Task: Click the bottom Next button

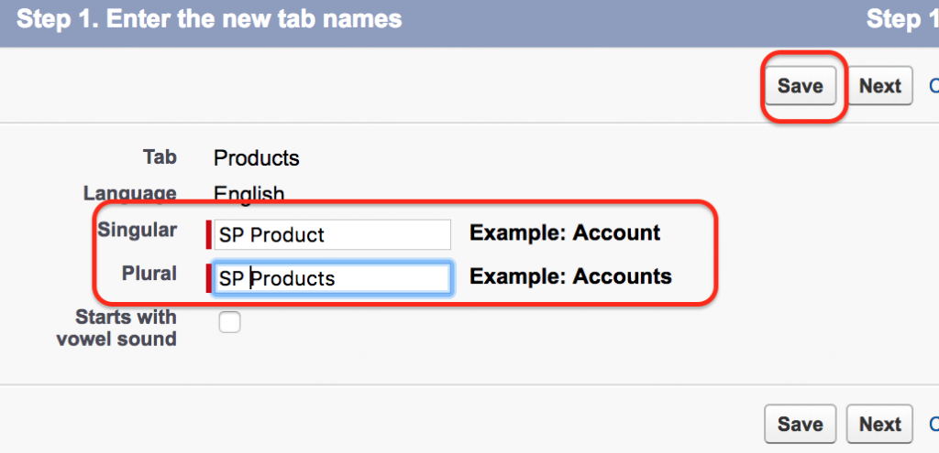Action: pos(879,425)
